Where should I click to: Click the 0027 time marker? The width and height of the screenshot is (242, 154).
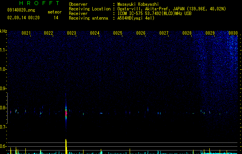[164, 33]
